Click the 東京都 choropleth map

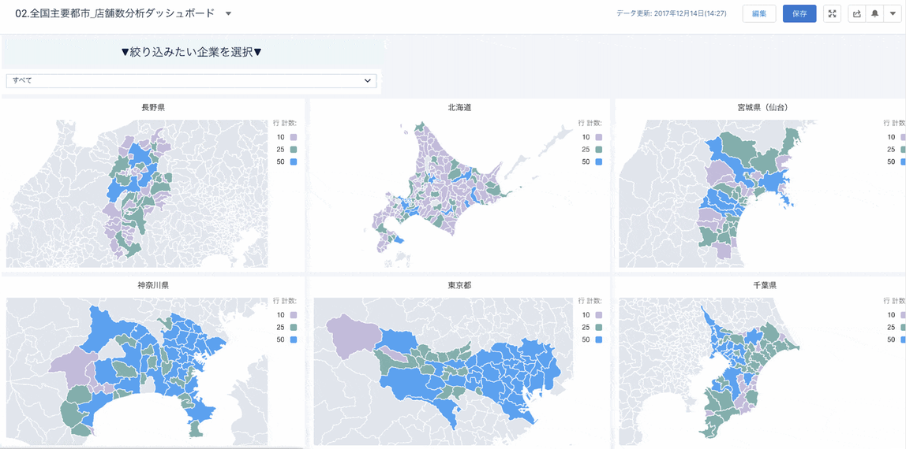tap(442, 371)
